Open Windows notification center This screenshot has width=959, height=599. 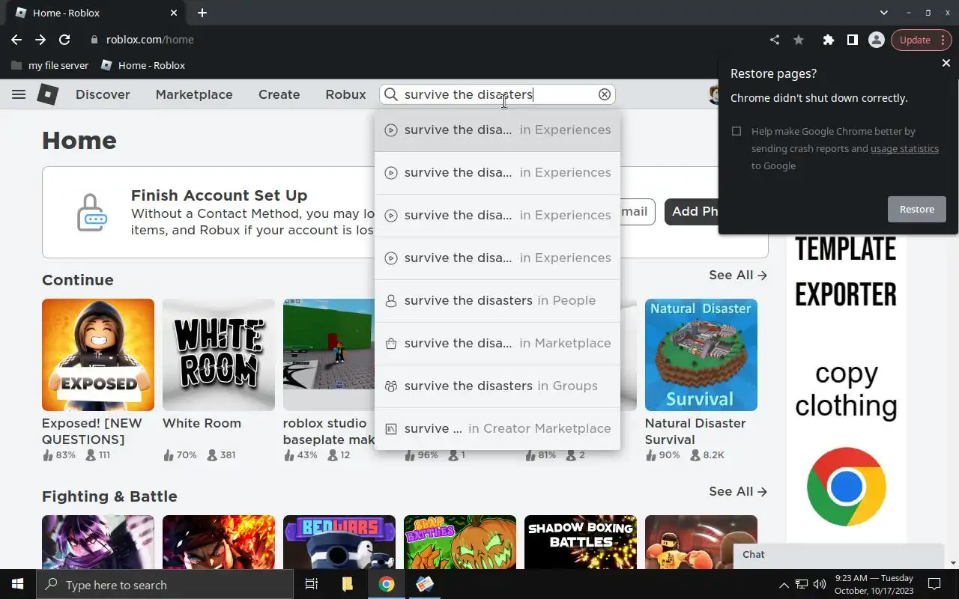click(934, 584)
